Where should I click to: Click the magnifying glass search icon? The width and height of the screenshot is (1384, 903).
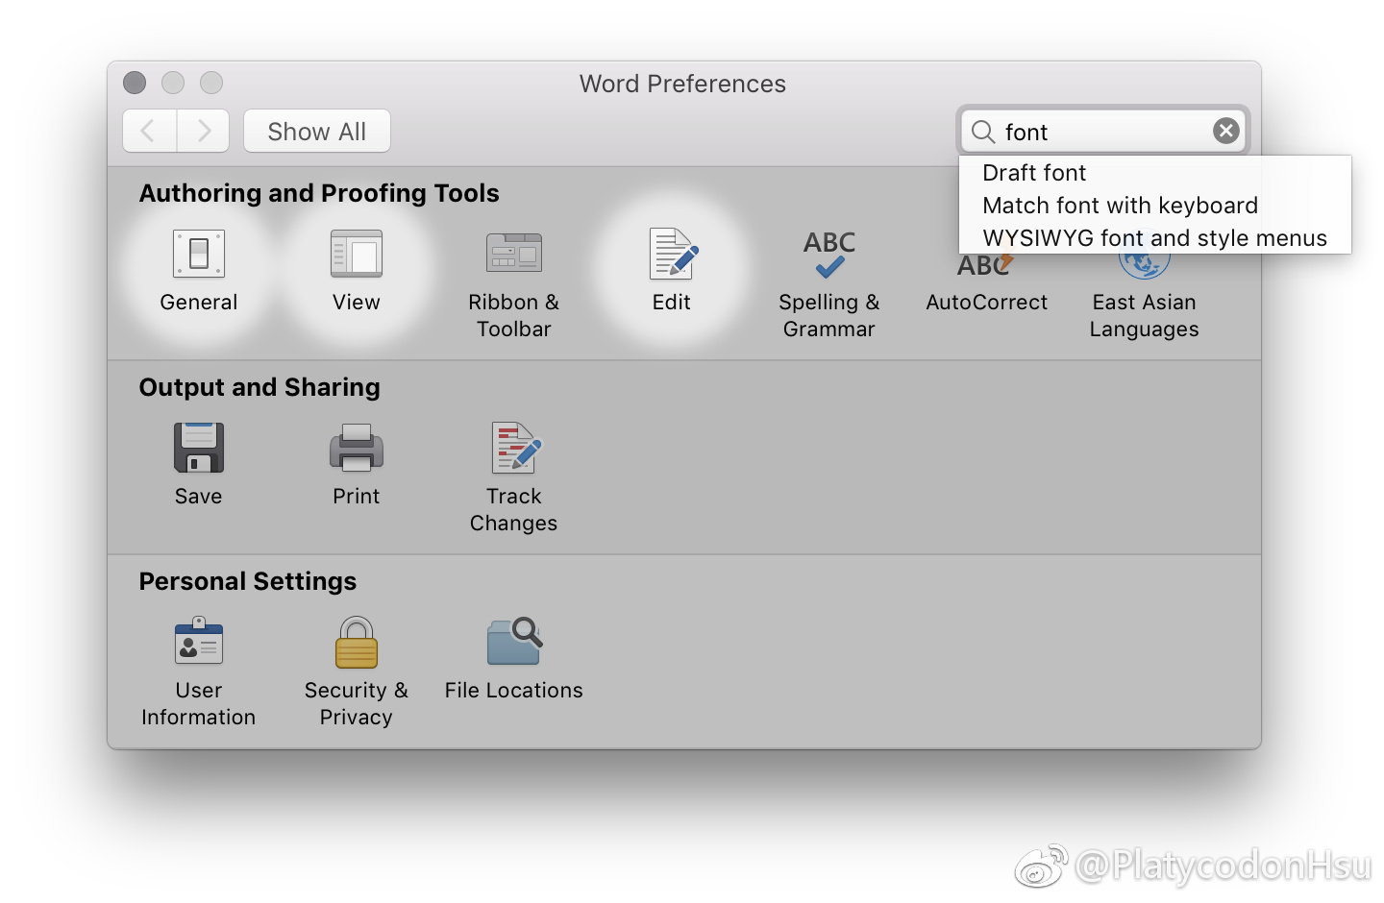coord(982,132)
